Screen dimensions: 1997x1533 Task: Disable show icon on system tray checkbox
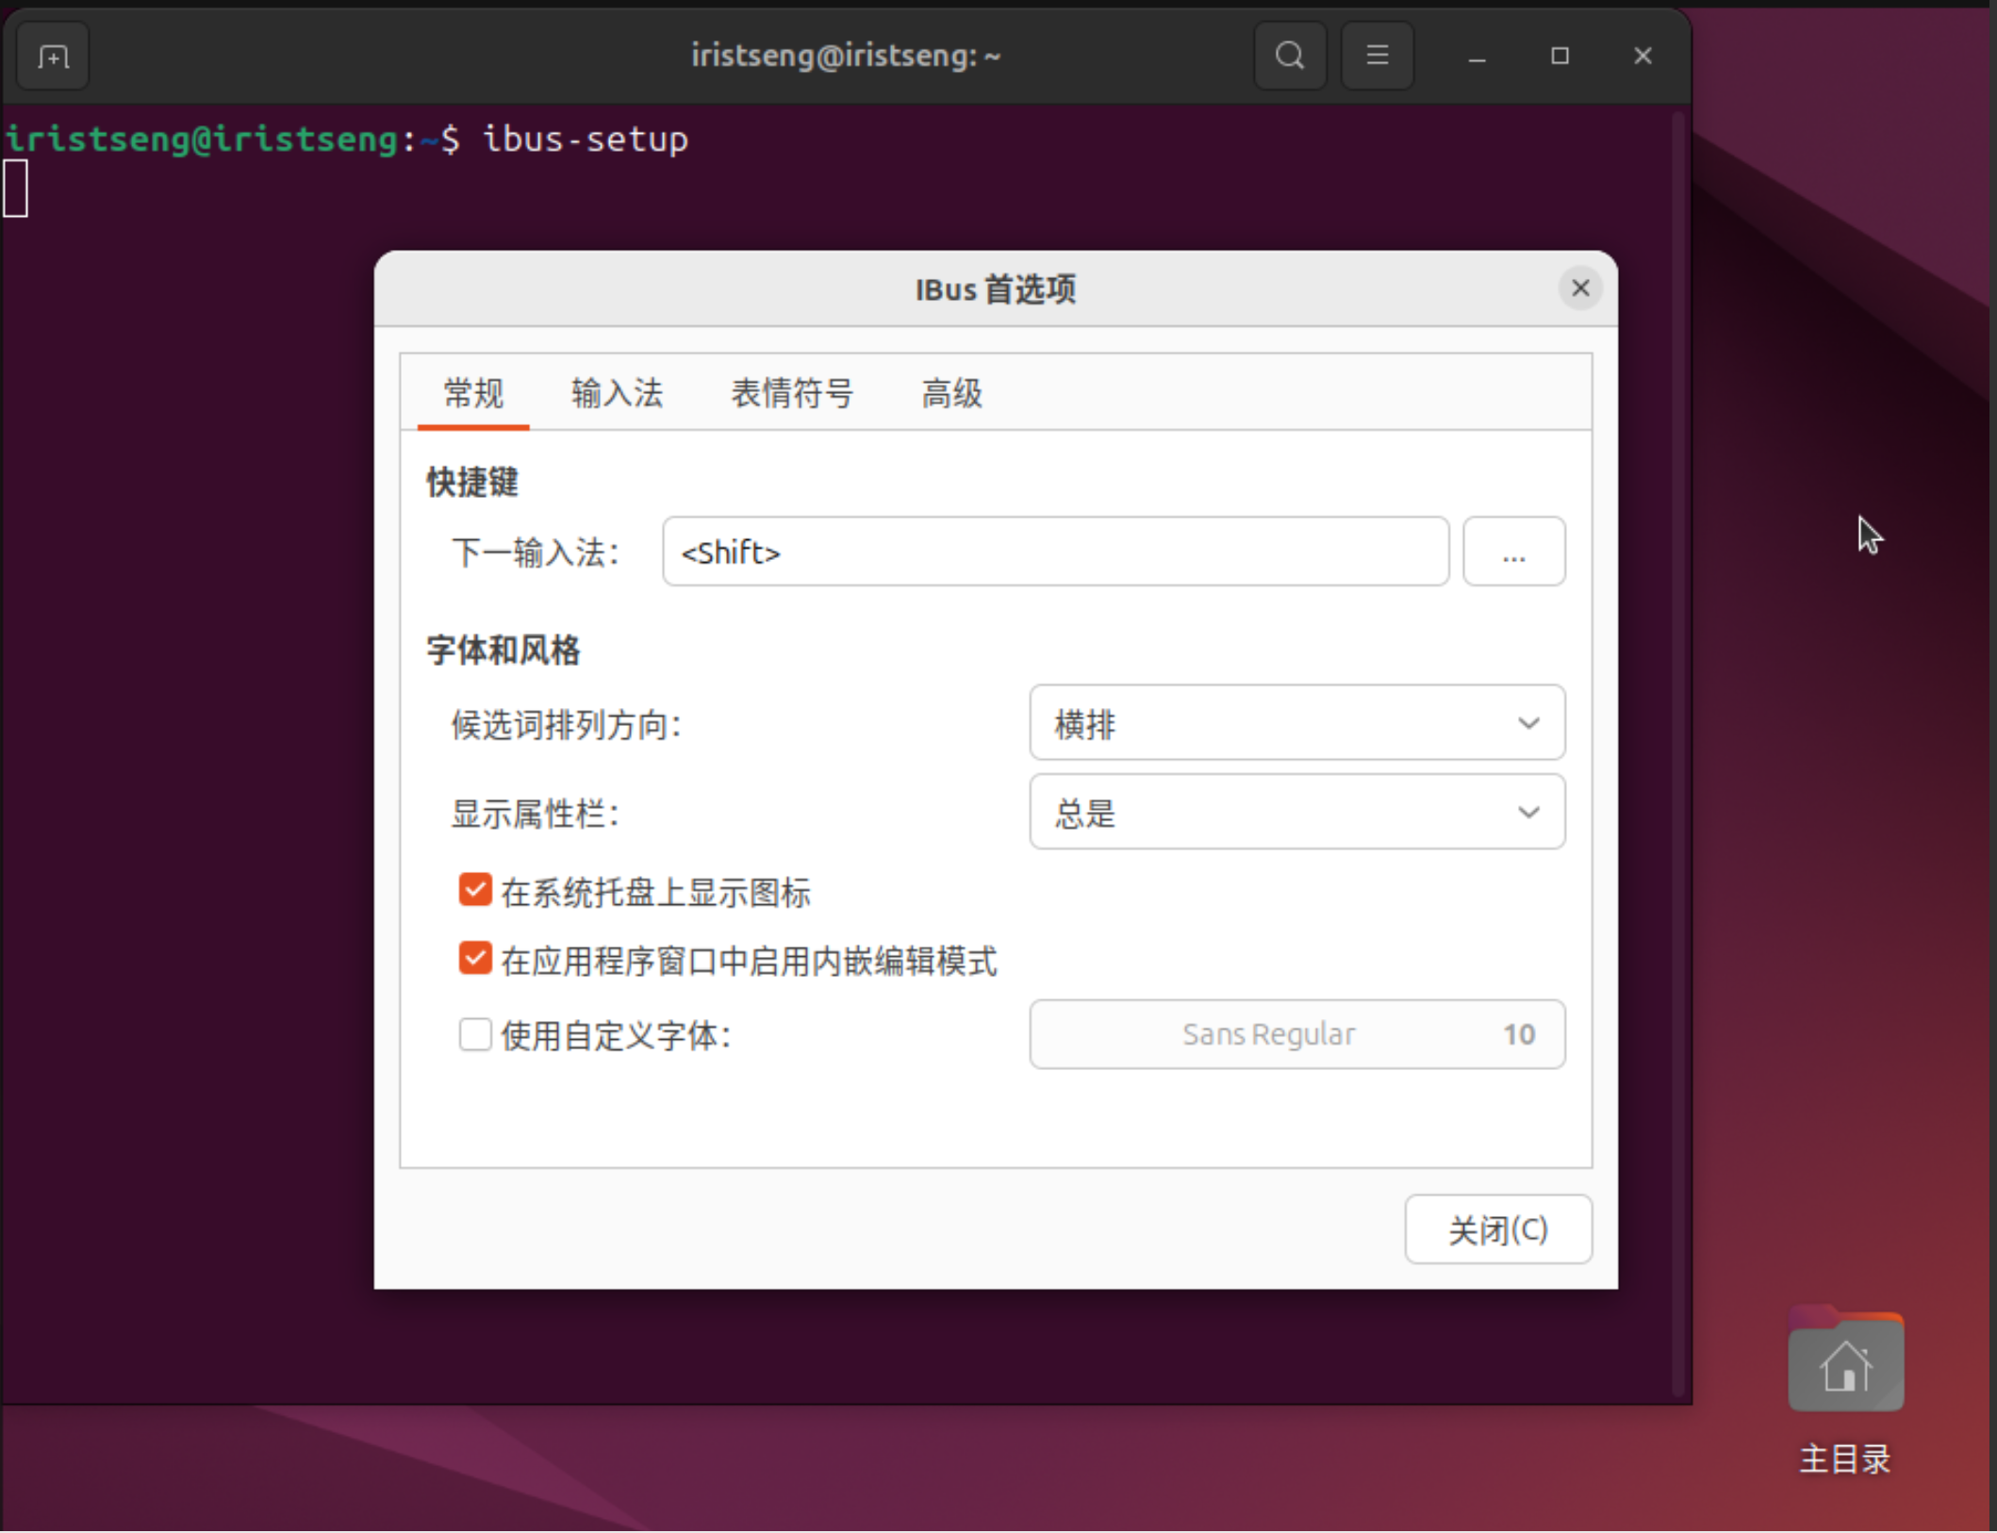[475, 890]
